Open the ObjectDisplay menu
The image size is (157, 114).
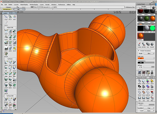[x=24, y=5]
